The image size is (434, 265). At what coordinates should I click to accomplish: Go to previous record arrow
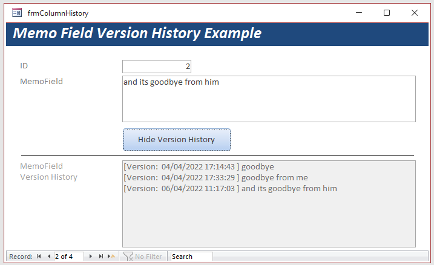coord(48,257)
